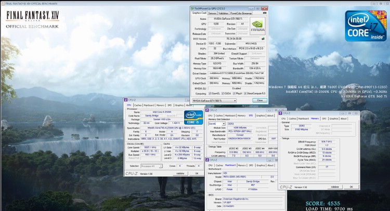This screenshot has width=390, height=211.
Task: Open CPU tab in CPU-Z Mainboard window
Action: 211,165
